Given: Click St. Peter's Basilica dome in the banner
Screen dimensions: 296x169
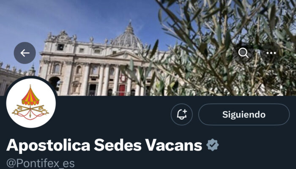Looking at the screenshot, I should click(129, 37).
